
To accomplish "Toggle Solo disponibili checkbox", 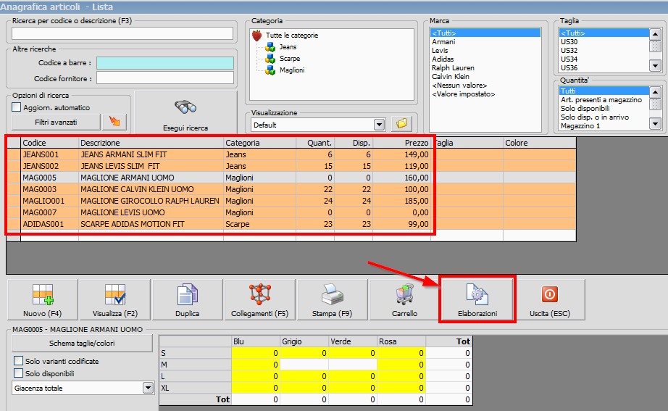I will click(x=18, y=373).
